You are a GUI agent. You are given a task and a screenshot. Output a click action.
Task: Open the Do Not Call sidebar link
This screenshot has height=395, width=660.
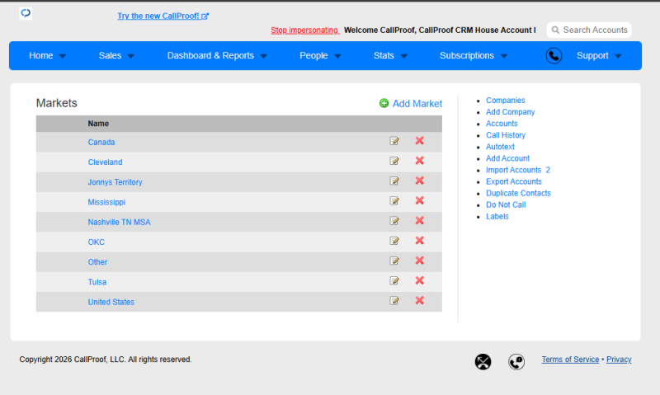506,205
